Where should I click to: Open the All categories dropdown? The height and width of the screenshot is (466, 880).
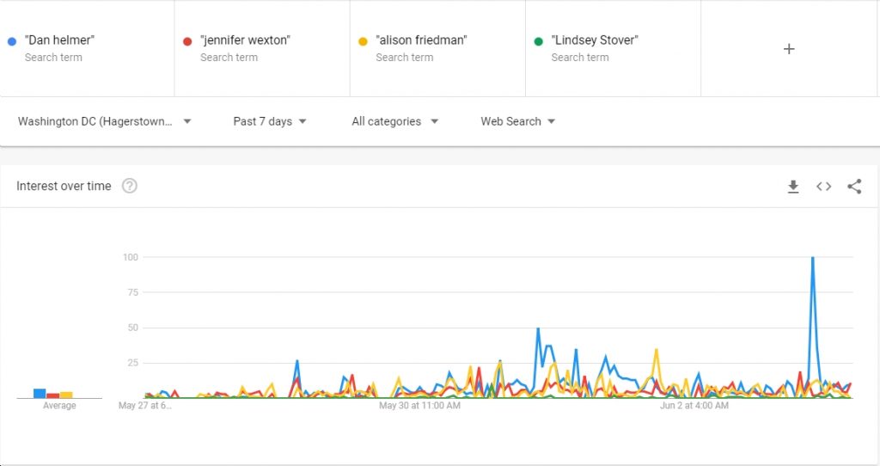[395, 121]
